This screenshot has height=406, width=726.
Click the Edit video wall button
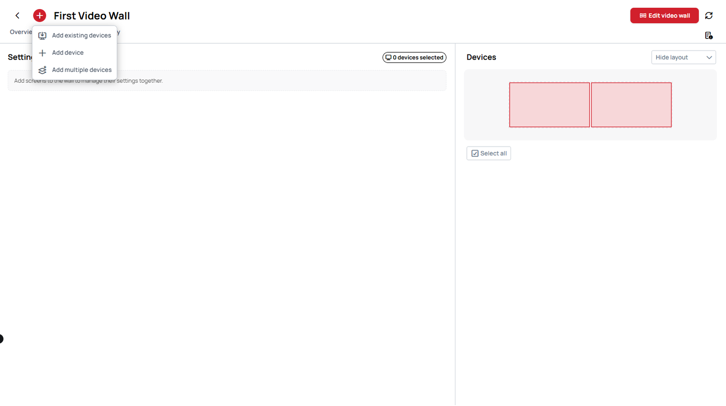(x=664, y=16)
